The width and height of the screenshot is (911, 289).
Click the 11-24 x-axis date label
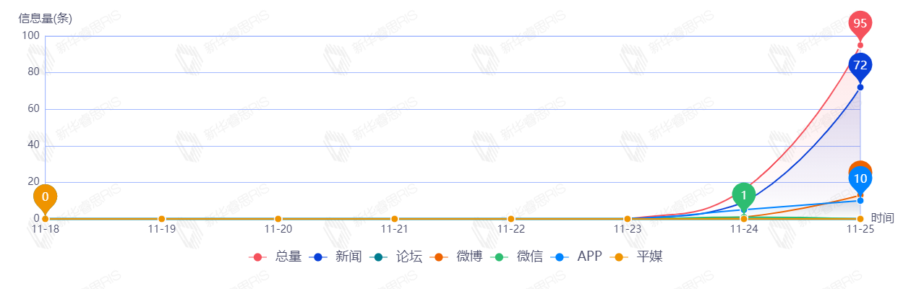point(743,230)
